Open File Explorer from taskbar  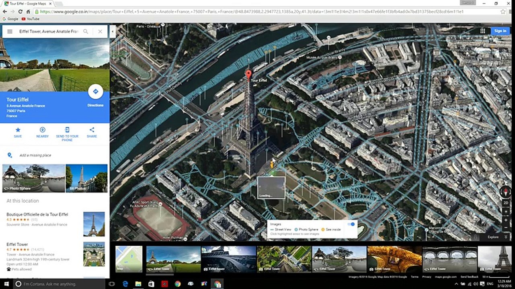coord(138,284)
